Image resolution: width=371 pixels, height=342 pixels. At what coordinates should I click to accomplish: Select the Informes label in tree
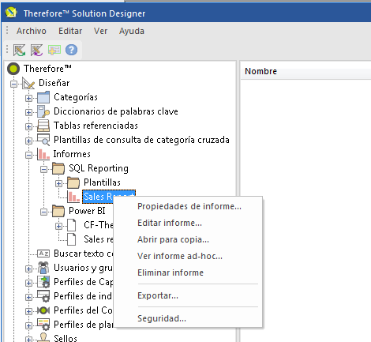pos(72,154)
